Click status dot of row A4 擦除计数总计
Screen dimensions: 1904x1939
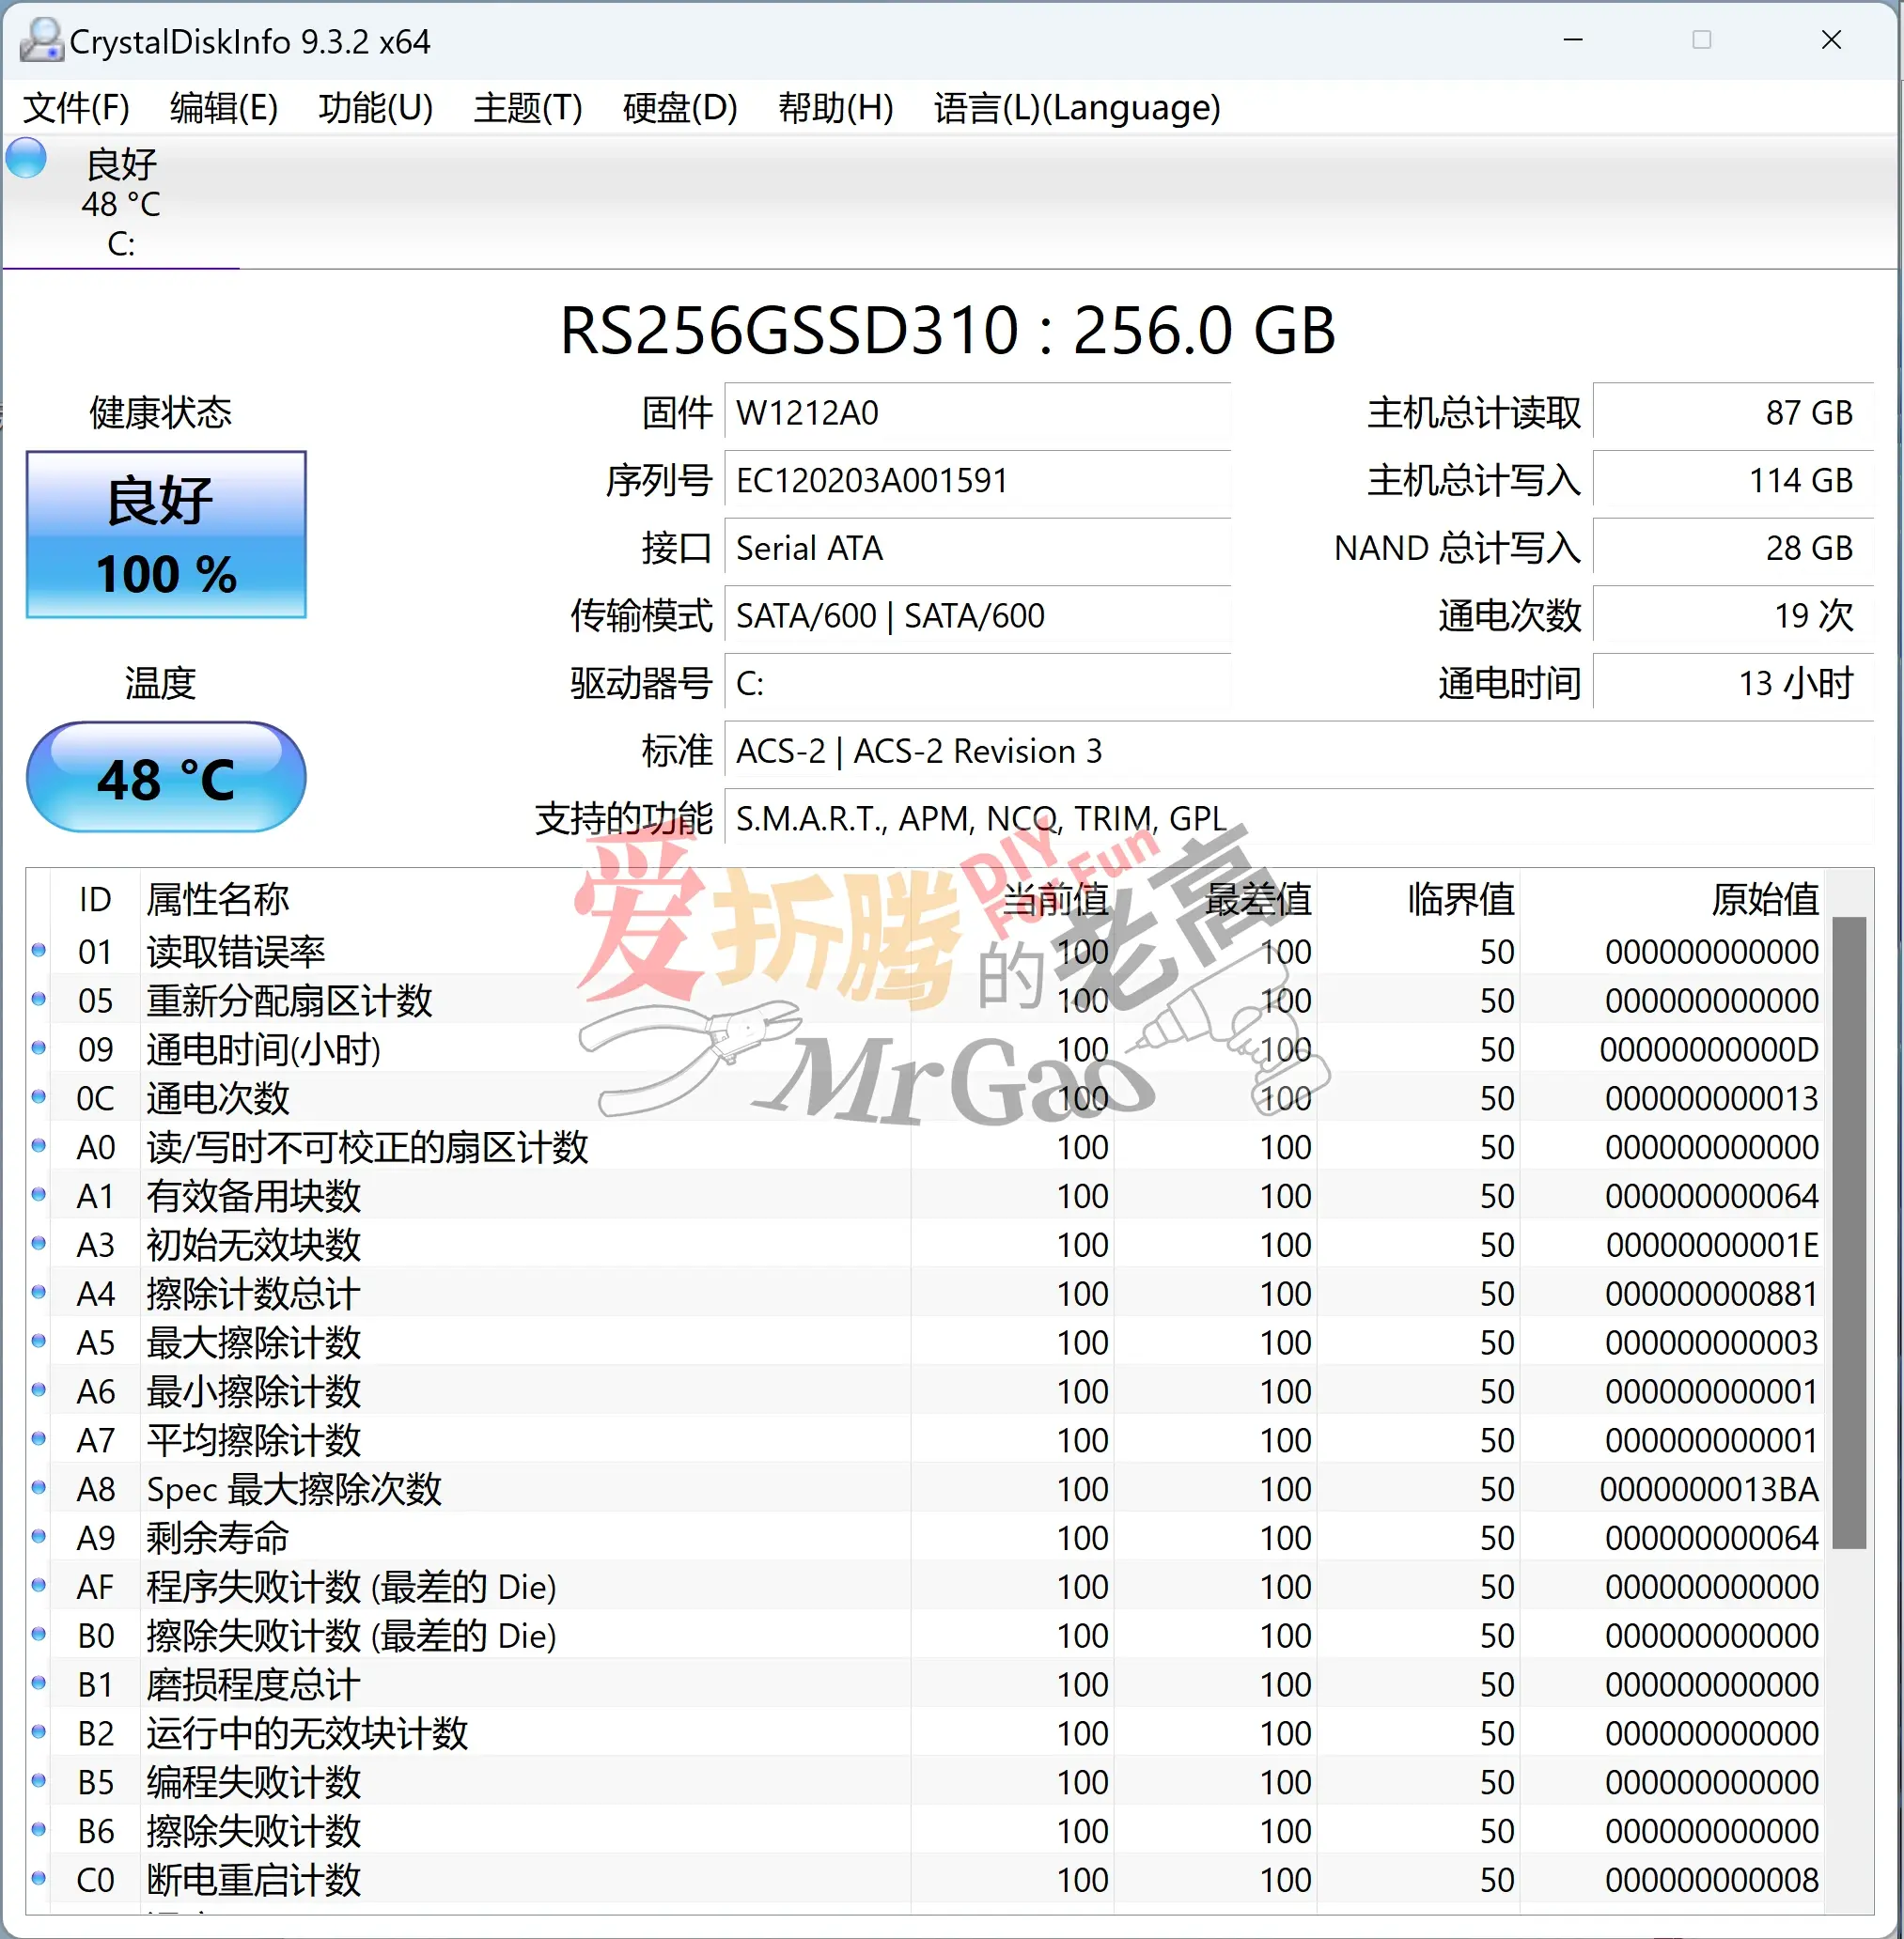point(39,1294)
